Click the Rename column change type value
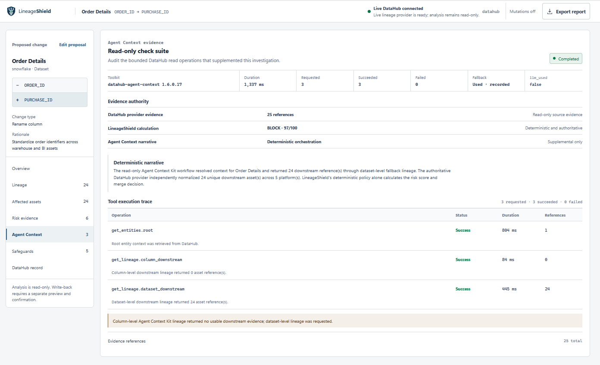Screen dimensions: 600x365 pyautogui.click(x=27, y=124)
